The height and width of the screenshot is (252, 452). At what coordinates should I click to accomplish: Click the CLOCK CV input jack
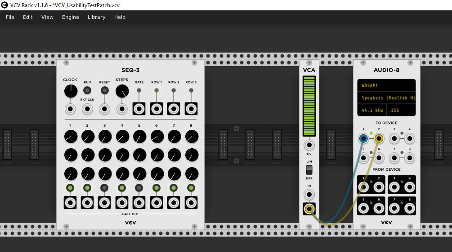70,109
